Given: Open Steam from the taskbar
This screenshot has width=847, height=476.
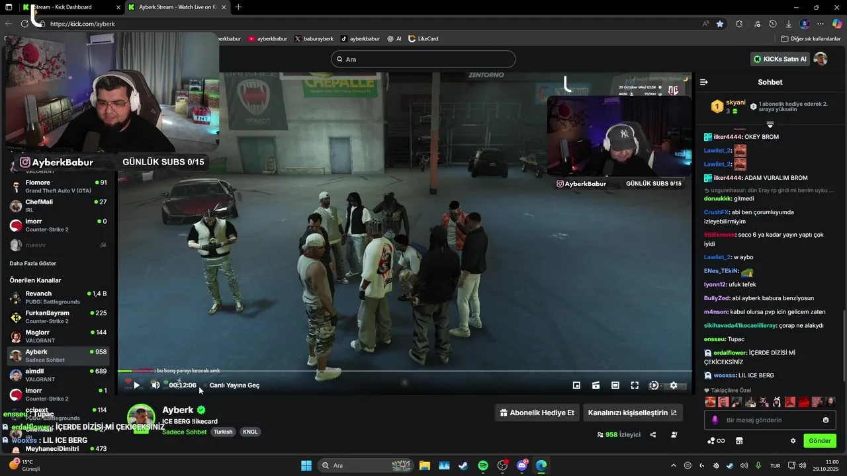Looking at the screenshot, I should [463, 465].
